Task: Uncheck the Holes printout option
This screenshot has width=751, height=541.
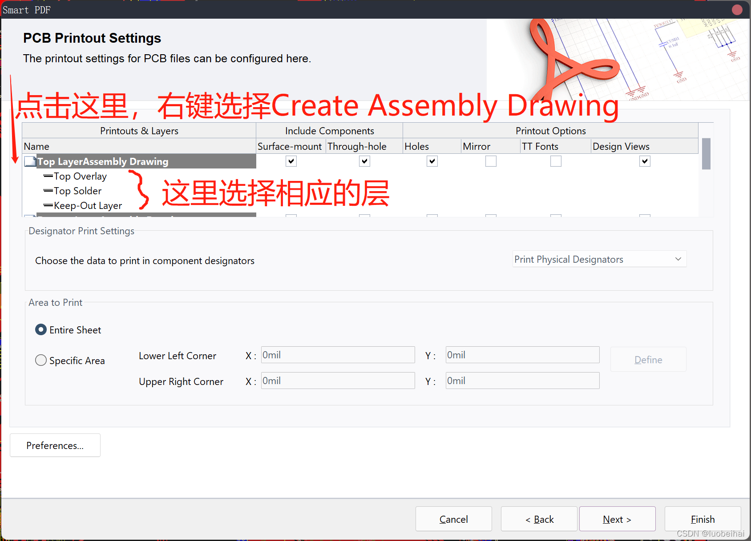Action: [432, 161]
